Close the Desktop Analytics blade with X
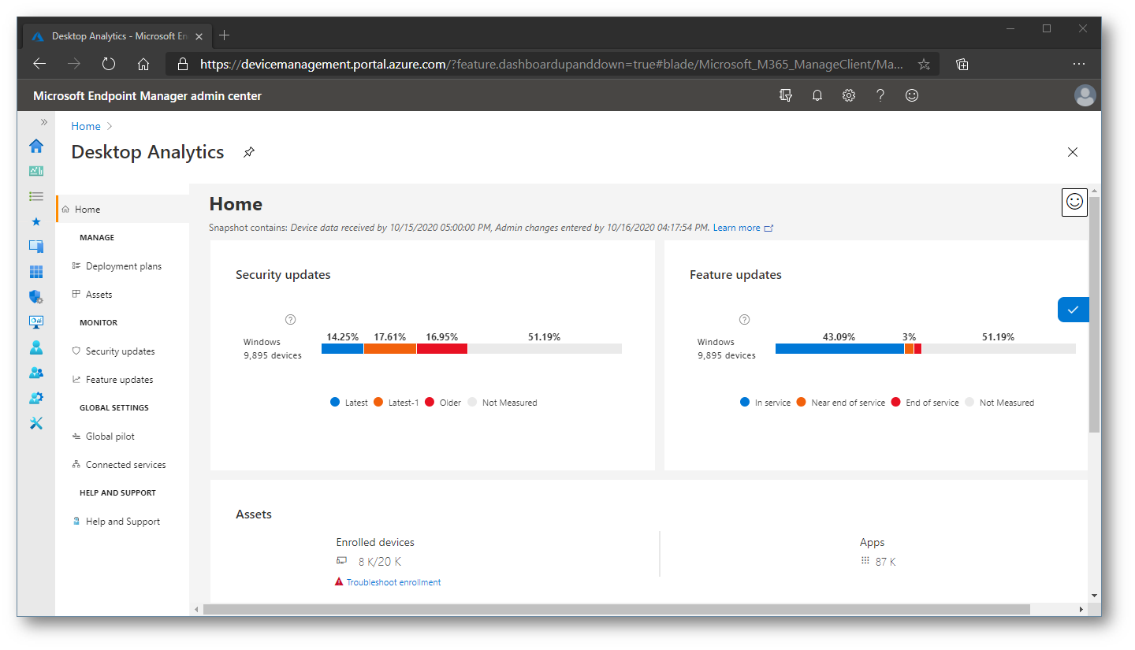 tap(1073, 152)
